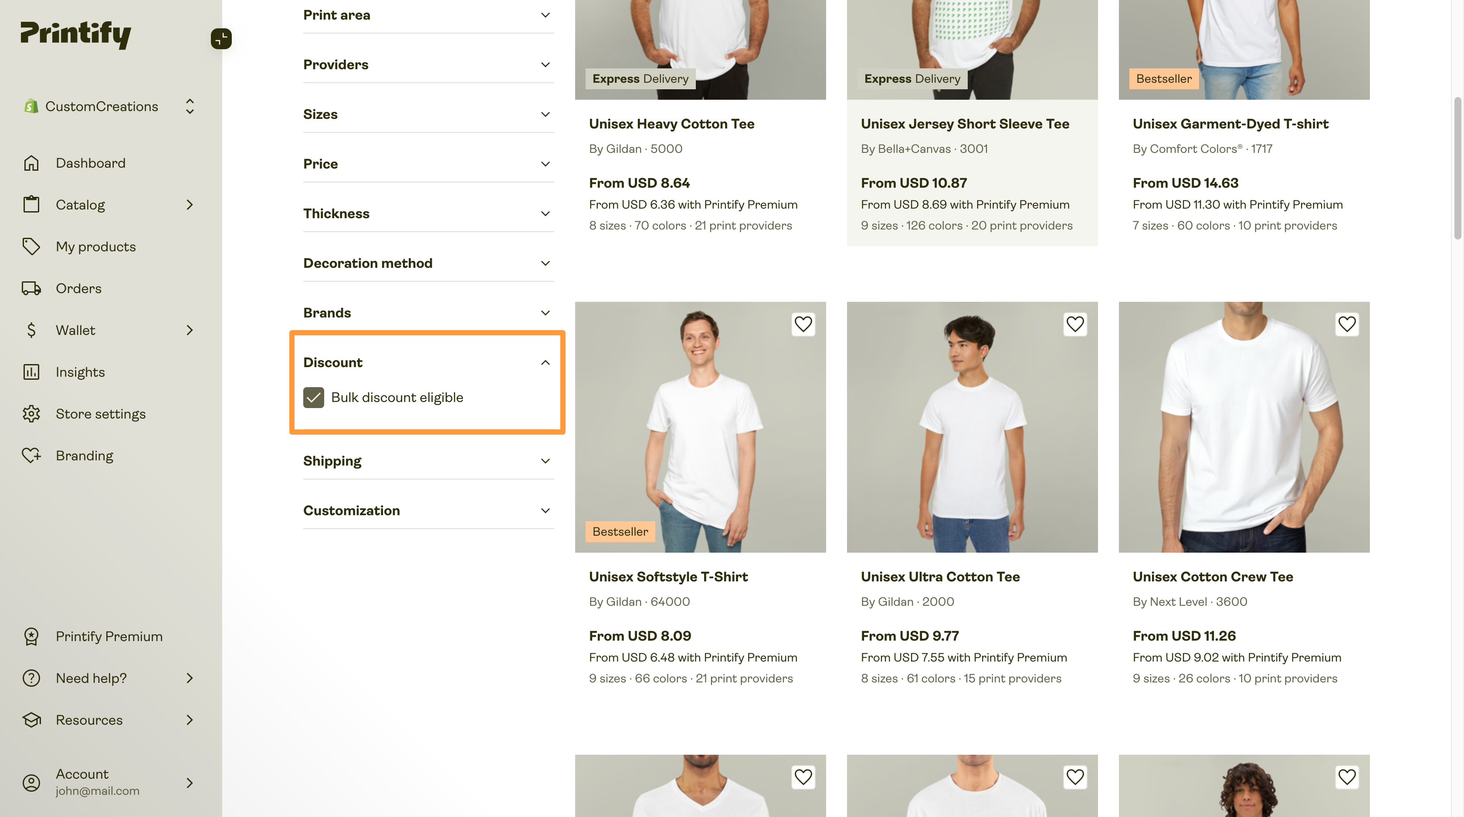Expand the Print area filter
1464x817 pixels.
[428, 15]
